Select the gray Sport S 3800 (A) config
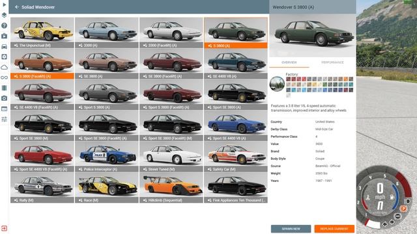The width and height of the screenshot is (417, 234). click(x=107, y=95)
